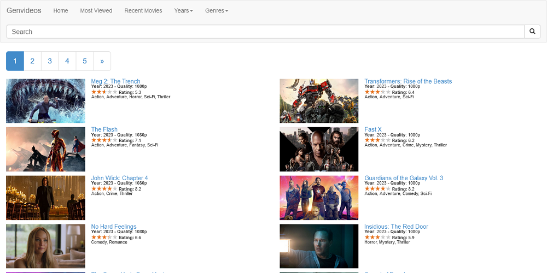Click 'Rating: 6.4' under Transformers

coord(403,92)
